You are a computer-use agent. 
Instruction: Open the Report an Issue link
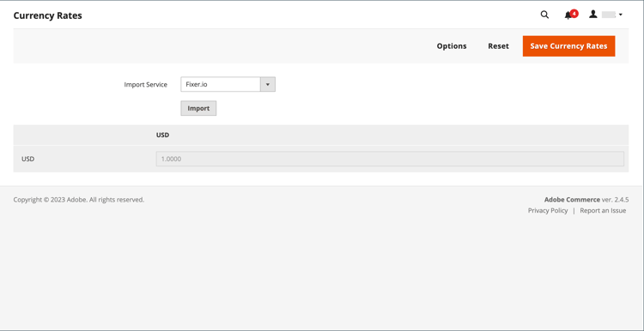point(603,210)
